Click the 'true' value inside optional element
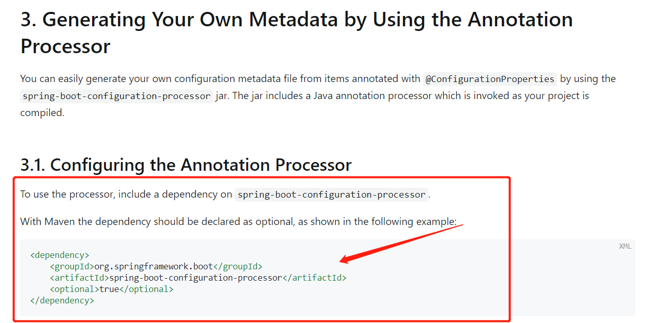Screen dimensions: 645x323 [x=109, y=289]
